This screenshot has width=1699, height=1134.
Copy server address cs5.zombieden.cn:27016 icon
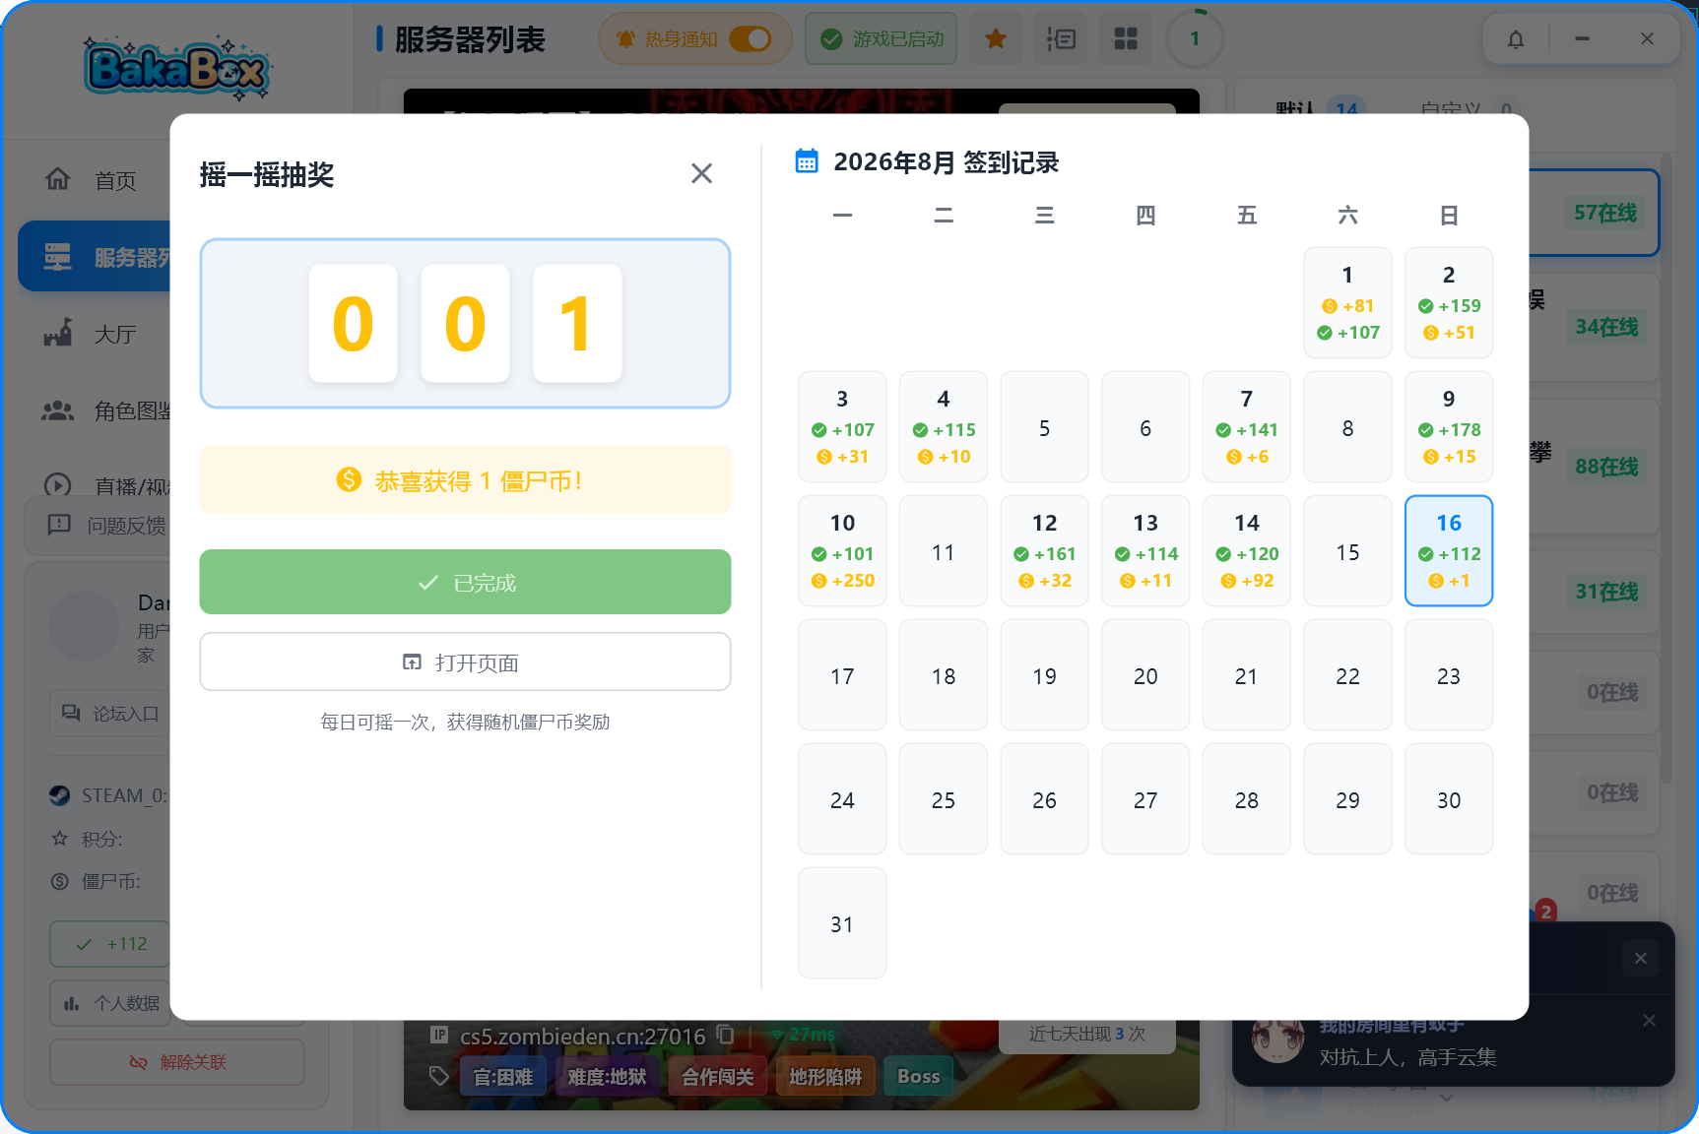[726, 1035]
